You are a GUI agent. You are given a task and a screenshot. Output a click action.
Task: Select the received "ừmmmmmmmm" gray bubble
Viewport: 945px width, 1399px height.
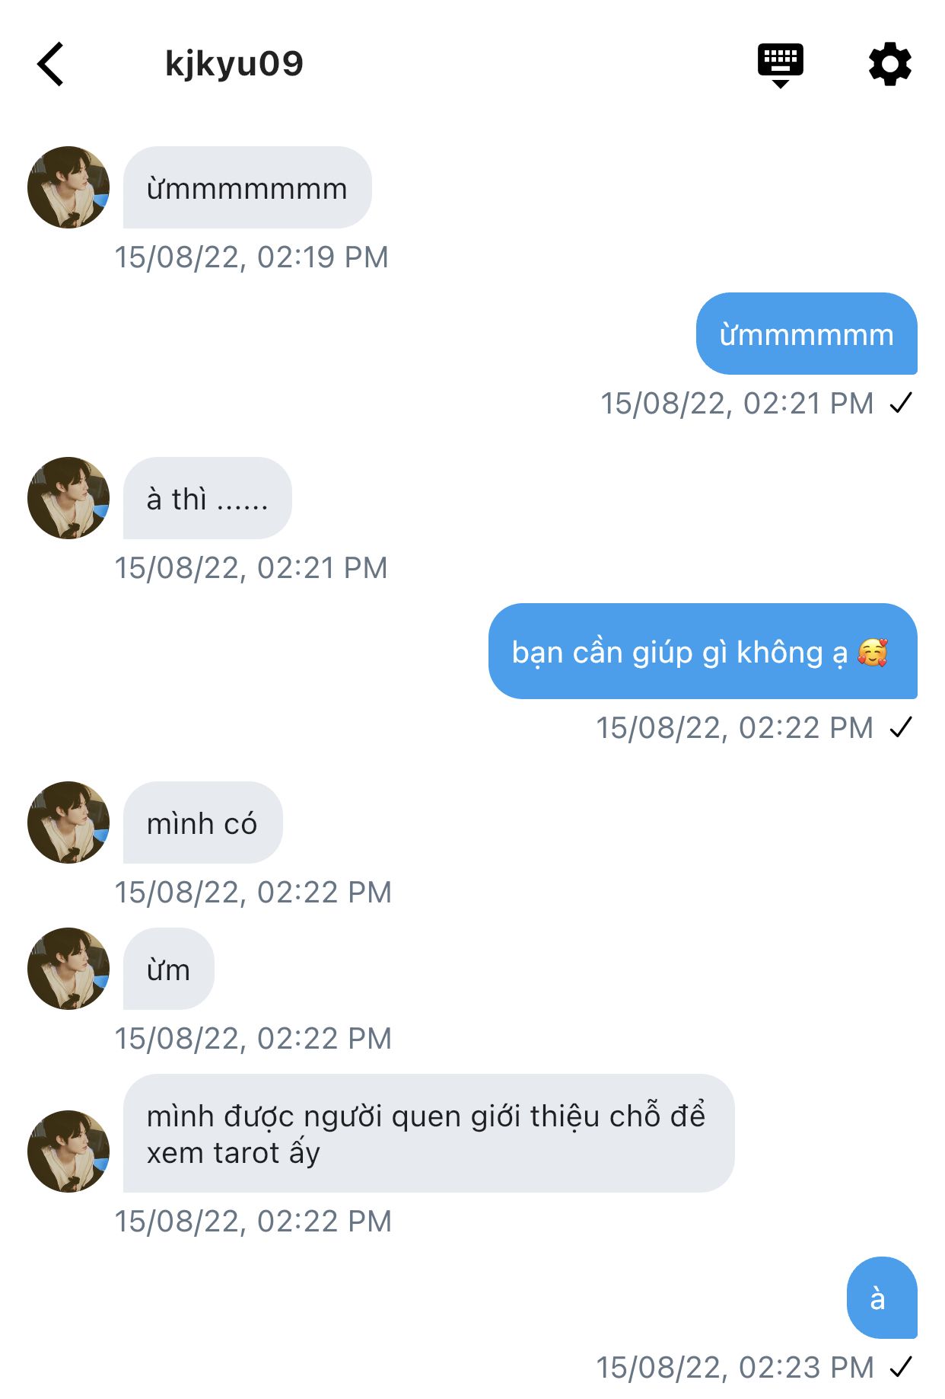coord(247,188)
